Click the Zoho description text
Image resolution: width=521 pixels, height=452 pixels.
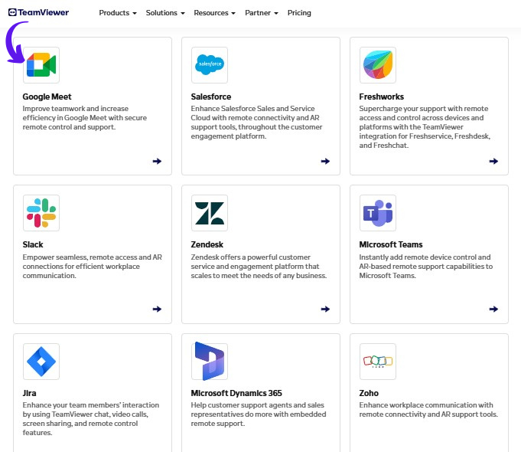(x=428, y=410)
